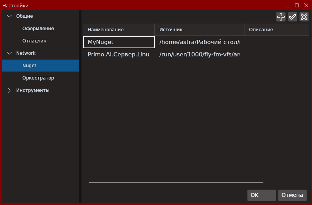312x205 pixels.
Task: Open the Оформление settings page
Action: tap(38, 29)
